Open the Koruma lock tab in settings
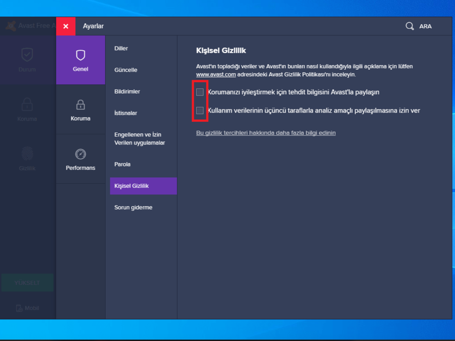Screen dimensions: 455x341 (x=81, y=110)
